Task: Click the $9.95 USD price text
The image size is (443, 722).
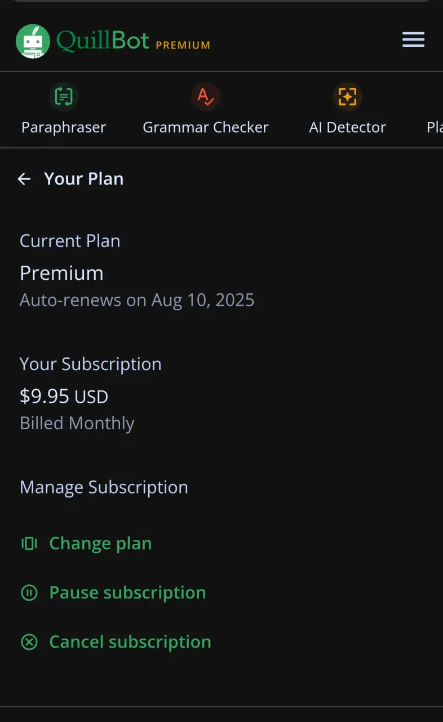Action: [x=64, y=397]
